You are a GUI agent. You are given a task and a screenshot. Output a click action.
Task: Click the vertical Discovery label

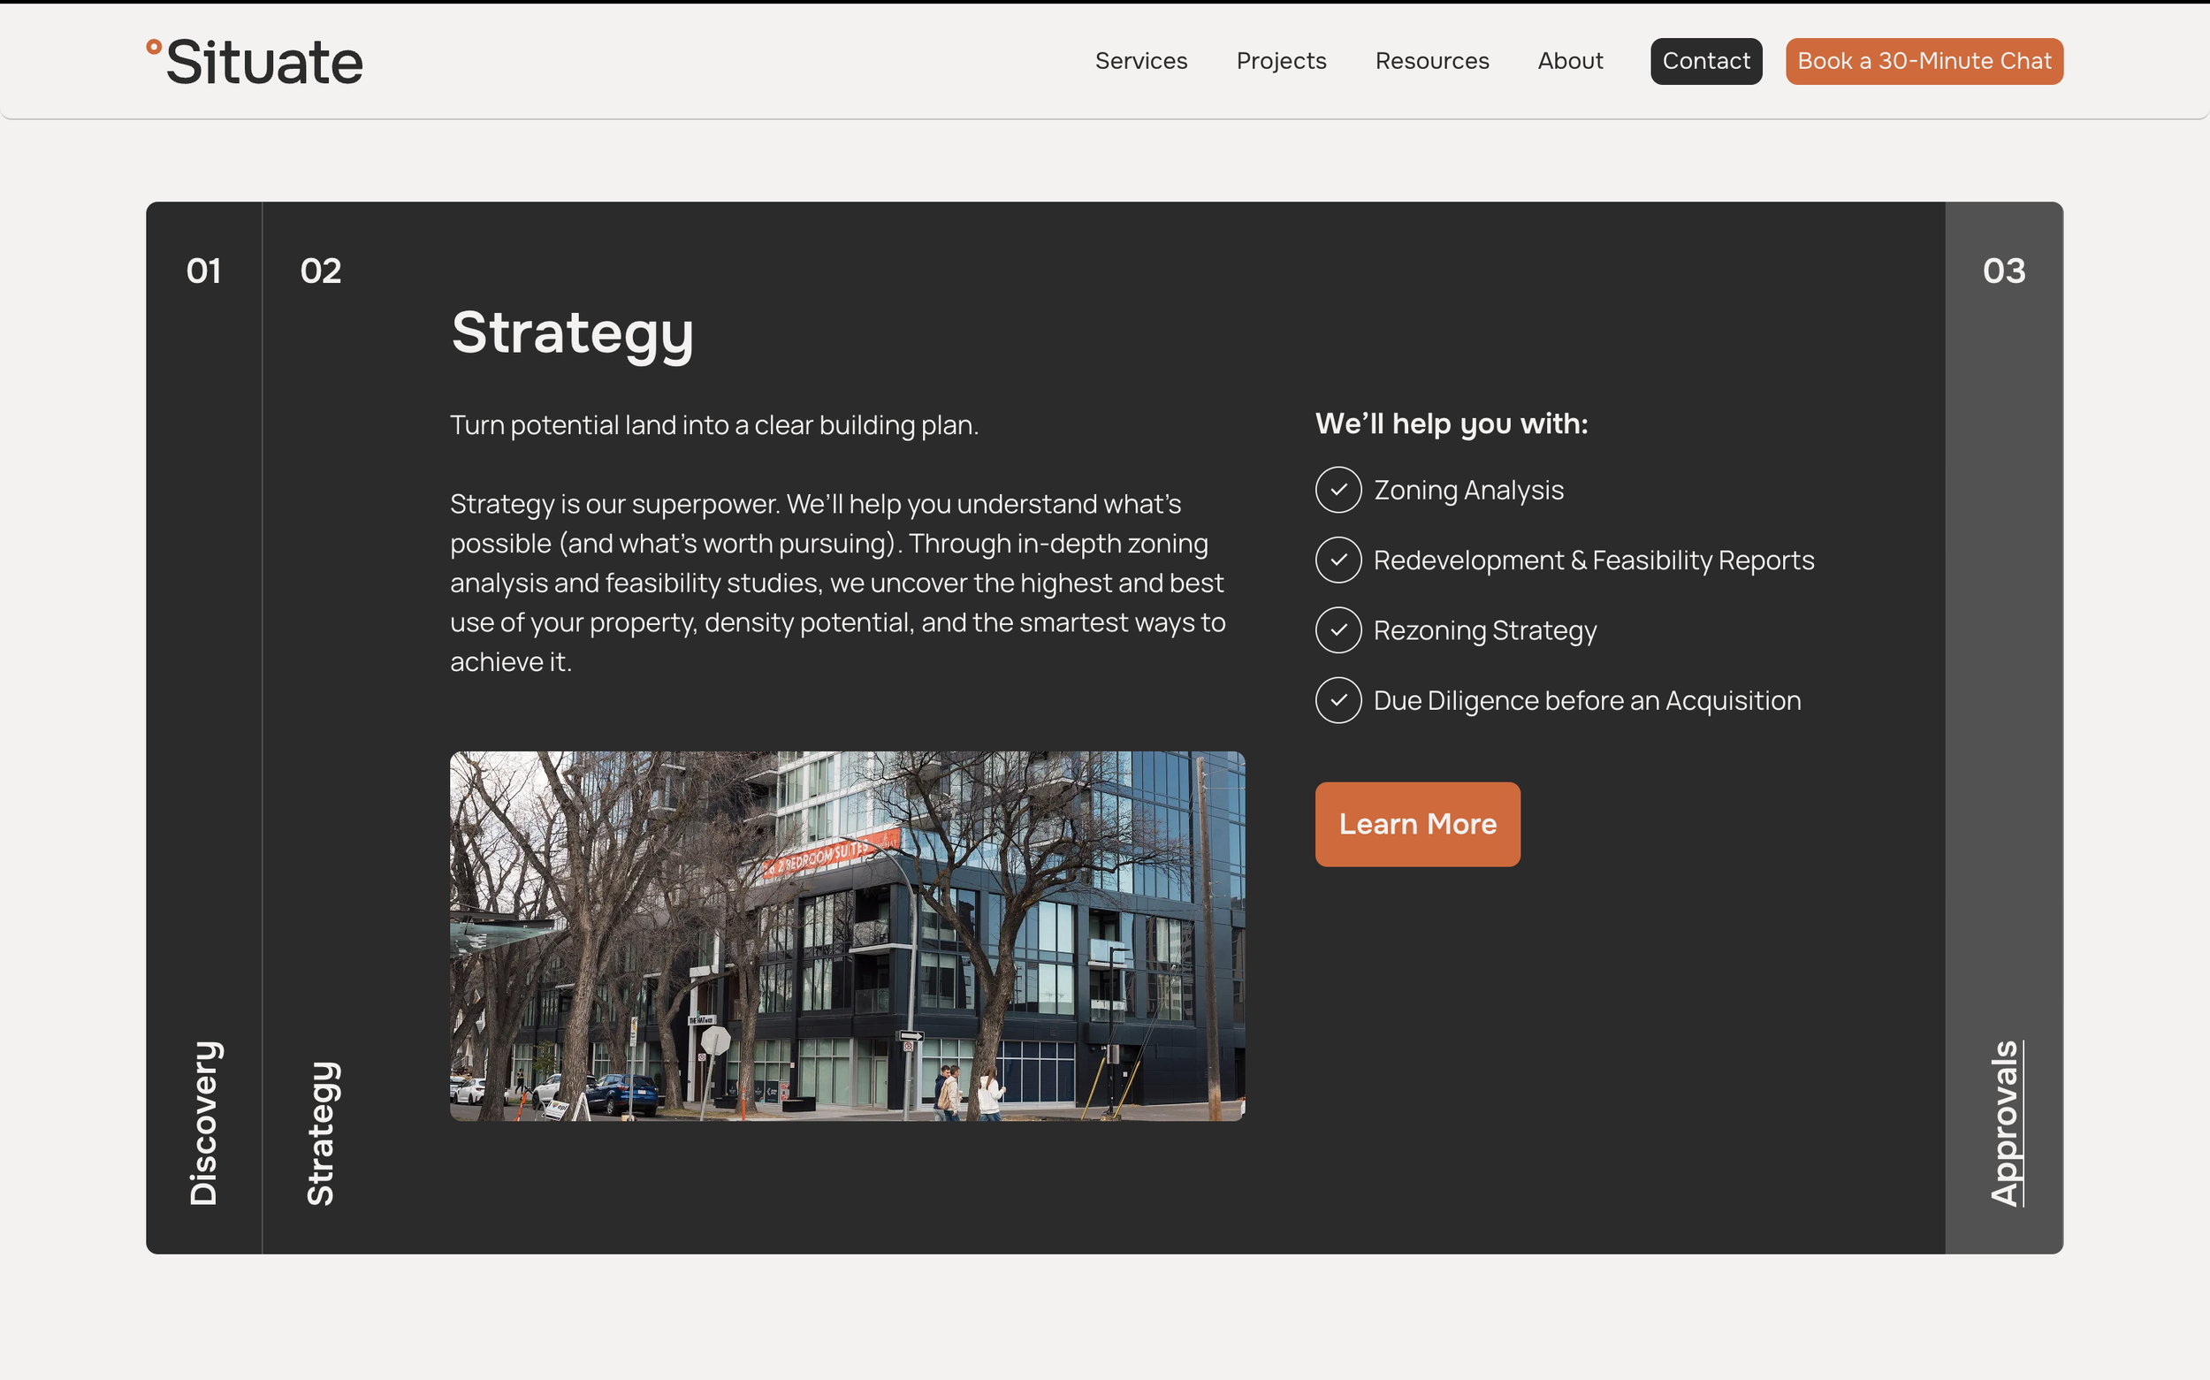tap(203, 1124)
